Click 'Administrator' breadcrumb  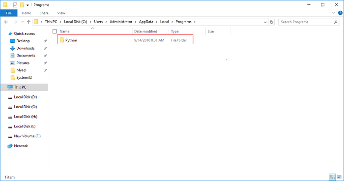pos(121,22)
